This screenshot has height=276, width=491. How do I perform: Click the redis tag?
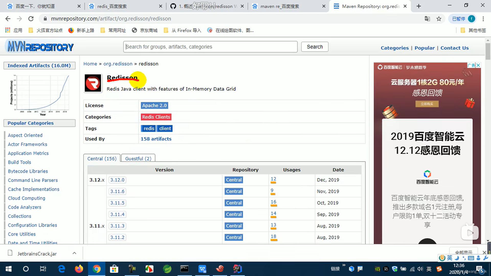pyautogui.click(x=149, y=129)
